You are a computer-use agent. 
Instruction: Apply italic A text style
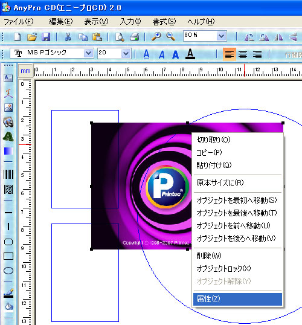click(x=161, y=54)
